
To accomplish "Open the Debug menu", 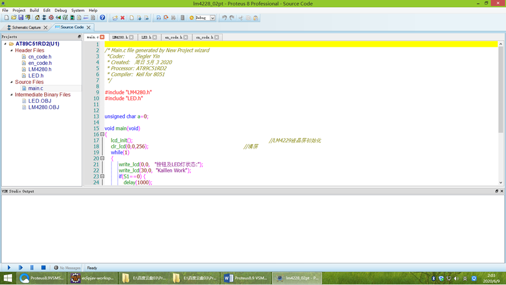I will coord(61,10).
